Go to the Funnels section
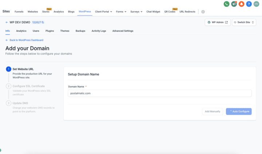262x154 pixels. [19, 12]
